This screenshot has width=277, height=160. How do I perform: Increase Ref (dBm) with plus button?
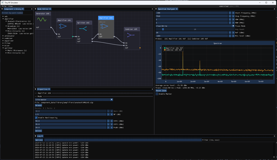click(233, 32)
